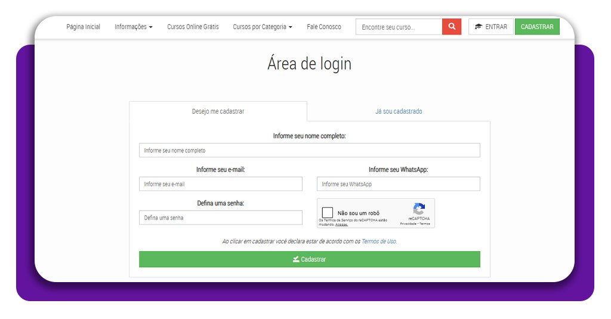Open the Página Inicial menu item
611x319 pixels.
(x=83, y=27)
